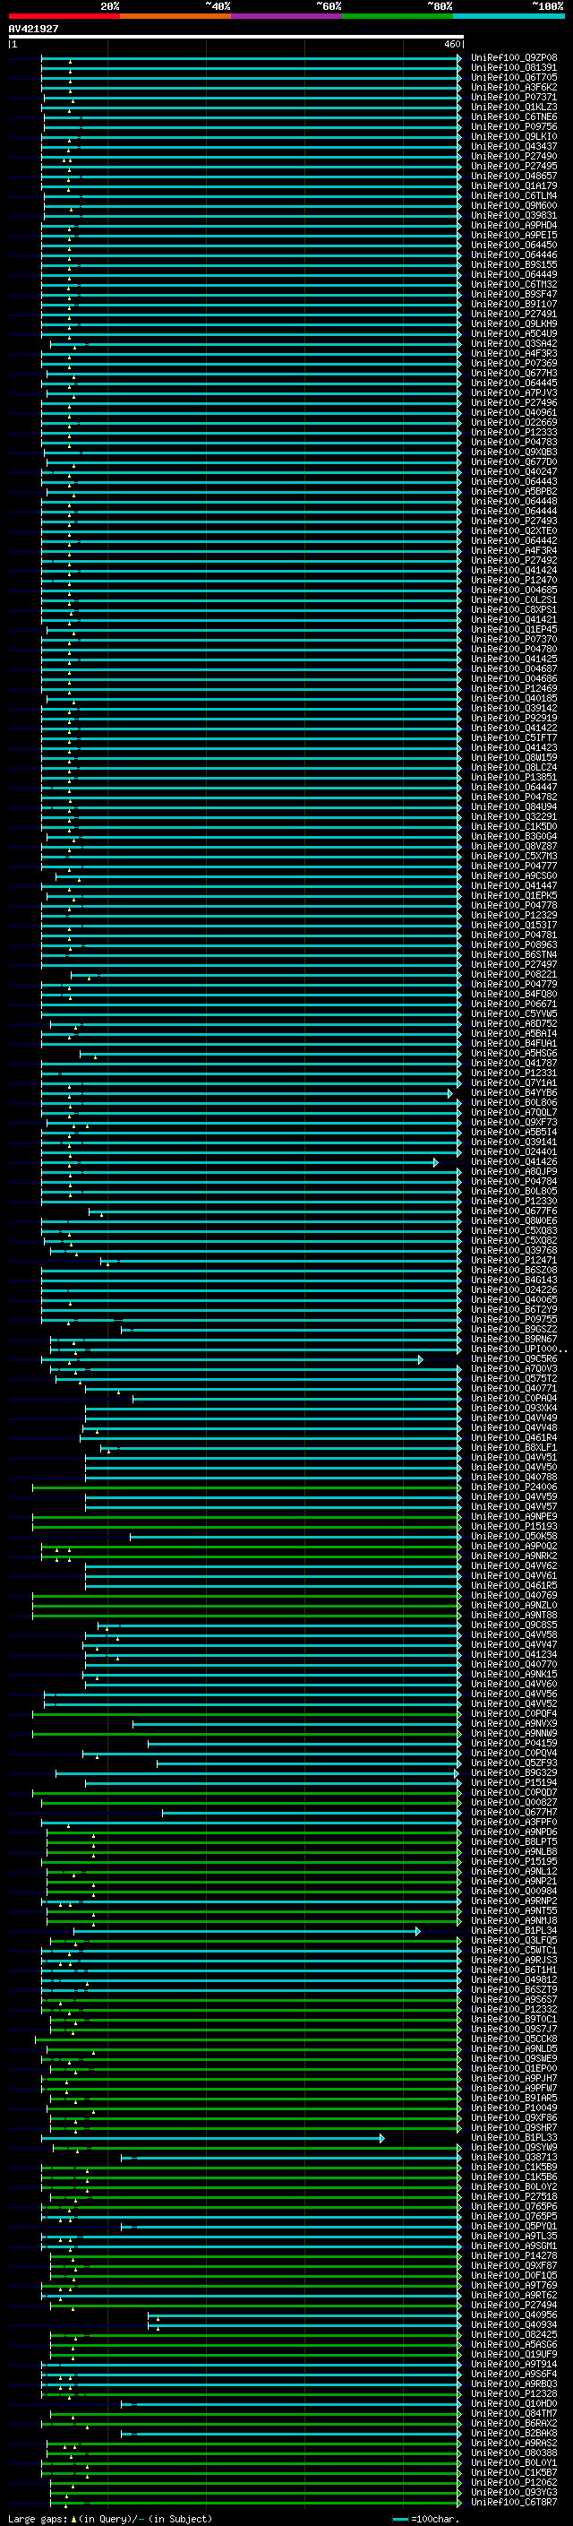This screenshot has height=2526, width=573.
Task: Select the UniRef100_Q38713 label
Action: click(514, 2158)
